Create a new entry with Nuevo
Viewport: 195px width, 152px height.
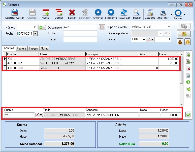point(46,14)
